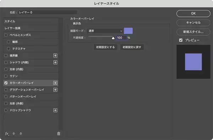Add another ドロップシャドウ effect plus icon
The height and width of the screenshot is (140, 213).
(x=55, y=110)
